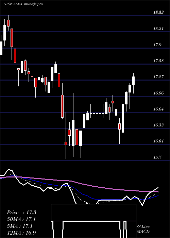
Task: Select the 5MA : 17.1 value
Action: [20, 226]
